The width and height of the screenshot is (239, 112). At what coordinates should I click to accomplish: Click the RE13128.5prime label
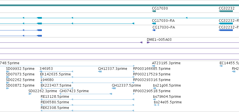pyautogui.click(x=55, y=97)
